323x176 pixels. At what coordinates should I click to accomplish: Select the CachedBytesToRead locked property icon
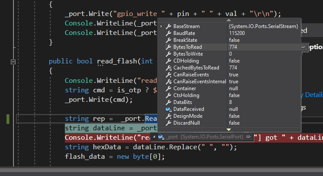[169, 68]
